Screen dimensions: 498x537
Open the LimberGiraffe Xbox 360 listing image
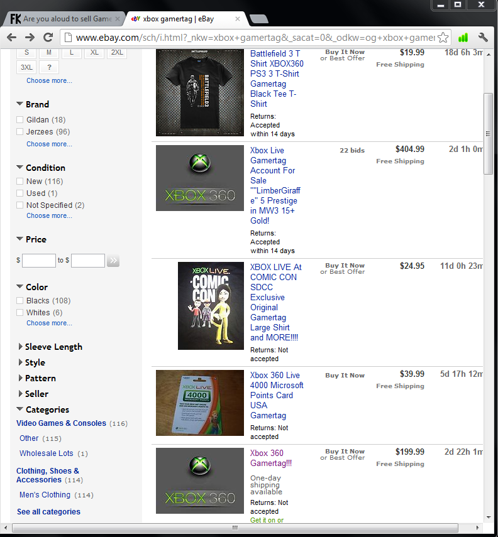[199, 178]
